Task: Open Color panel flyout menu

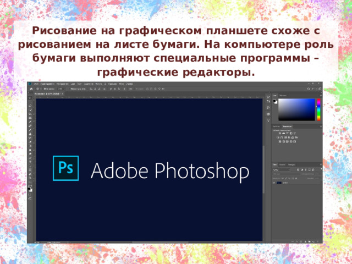Action: pyautogui.click(x=321, y=95)
